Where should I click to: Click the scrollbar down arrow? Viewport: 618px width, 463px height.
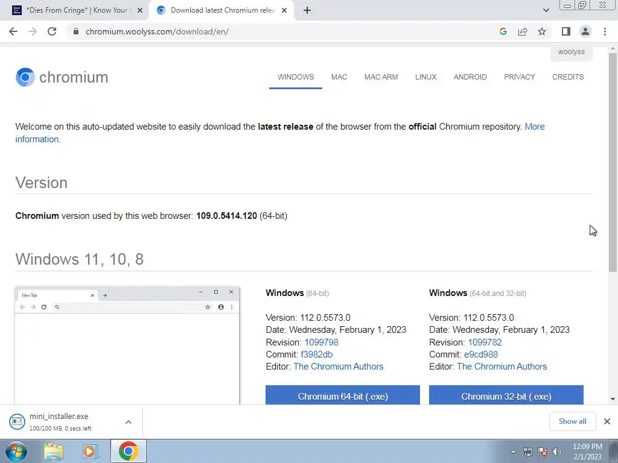coord(613,399)
